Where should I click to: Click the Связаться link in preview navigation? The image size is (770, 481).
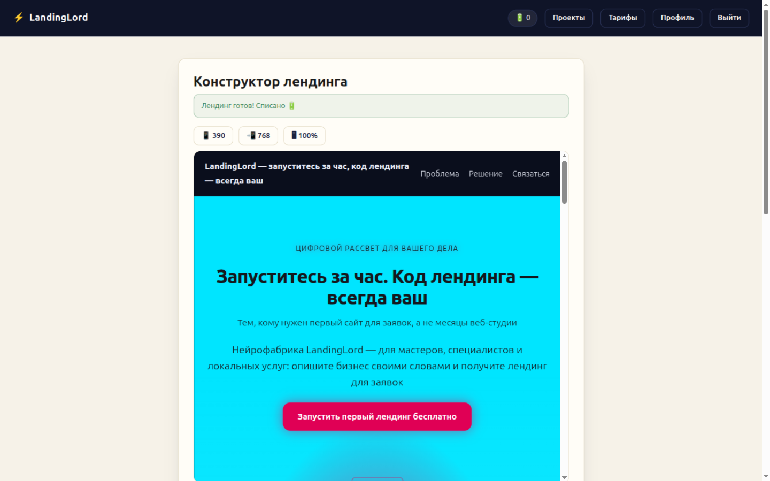pyautogui.click(x=531, y=174)
